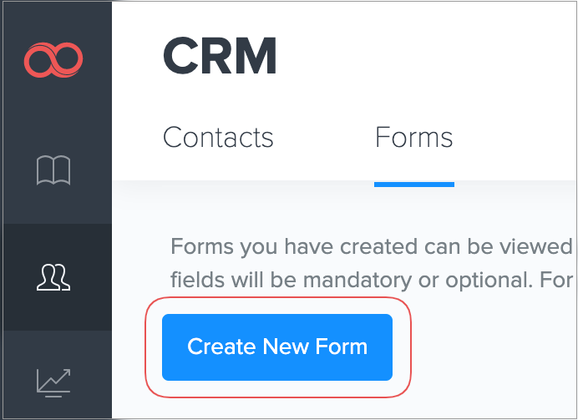578x420 pixels.
Task: Open the line chart analytics icon
Action: (54, 382)
